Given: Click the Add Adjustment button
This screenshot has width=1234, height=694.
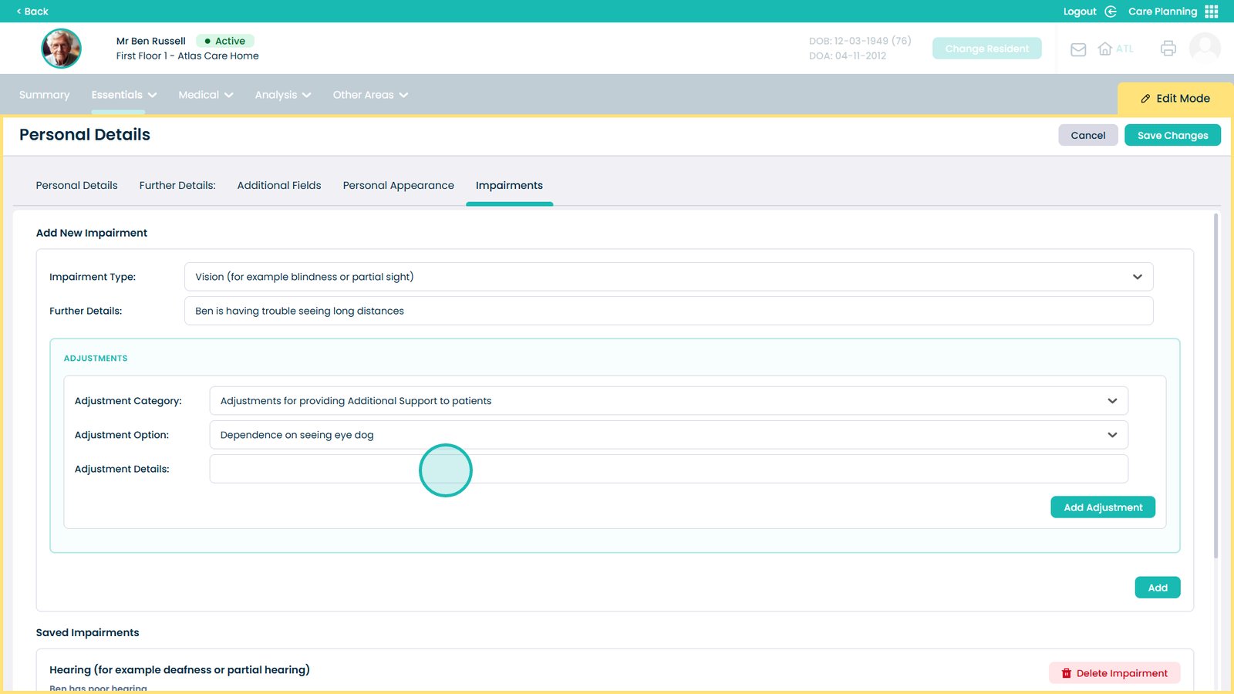Looking at the screenshot, I should 1102,507.
